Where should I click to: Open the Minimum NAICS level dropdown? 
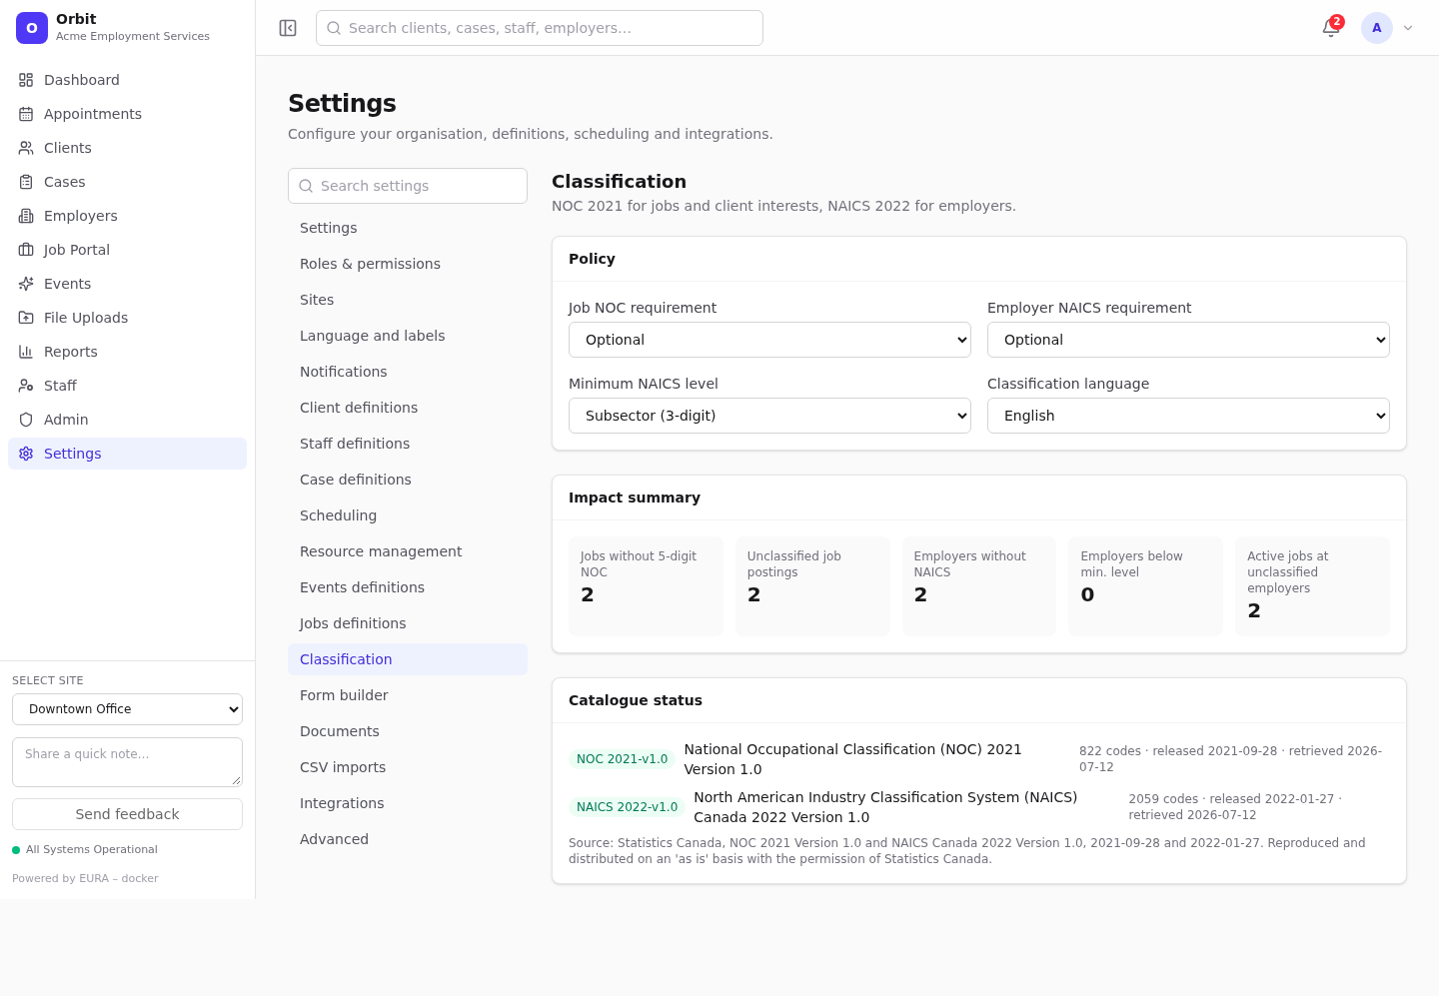point(769,416)
